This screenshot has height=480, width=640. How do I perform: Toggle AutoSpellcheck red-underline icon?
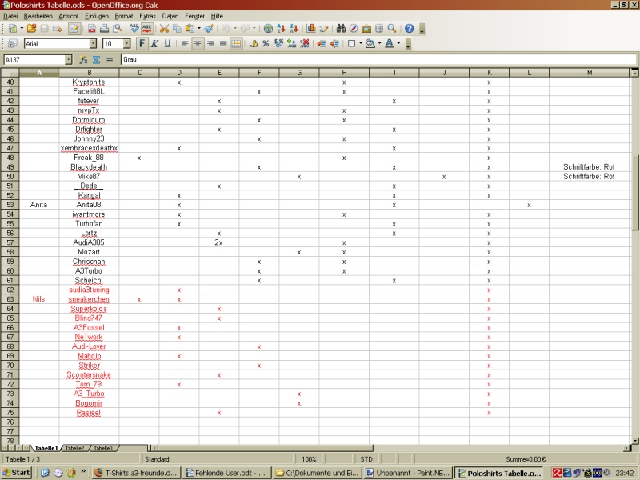(147, 29)
